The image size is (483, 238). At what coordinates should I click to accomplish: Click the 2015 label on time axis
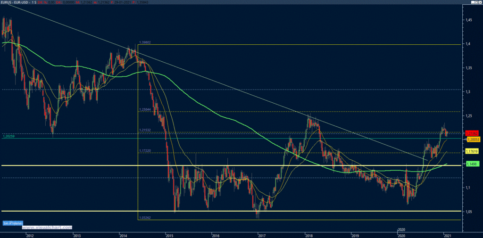pos(169,236)
